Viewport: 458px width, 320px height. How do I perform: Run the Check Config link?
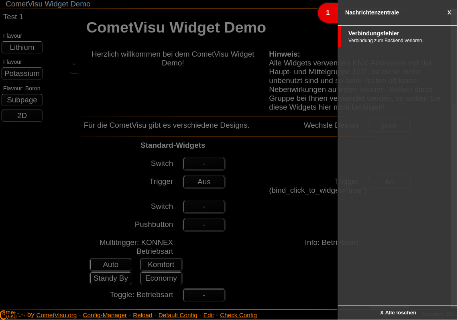click(238, 315)
